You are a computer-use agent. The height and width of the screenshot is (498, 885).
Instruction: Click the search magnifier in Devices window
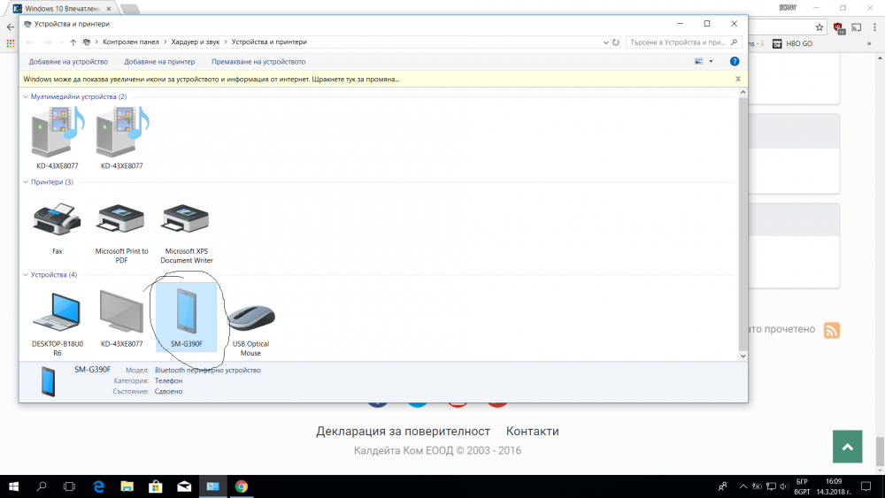[x=734, y=42]
